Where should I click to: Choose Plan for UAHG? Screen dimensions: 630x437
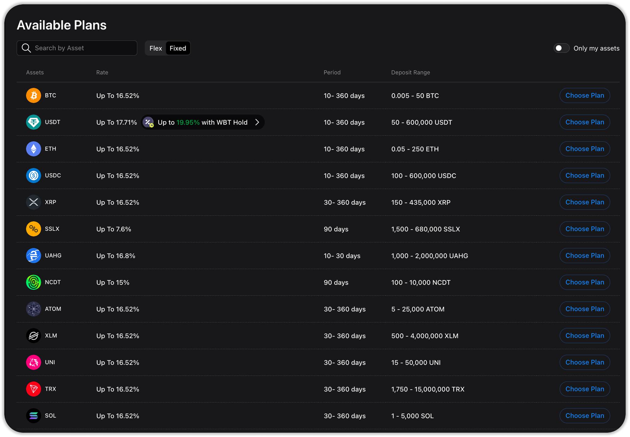tap(584, 256)
